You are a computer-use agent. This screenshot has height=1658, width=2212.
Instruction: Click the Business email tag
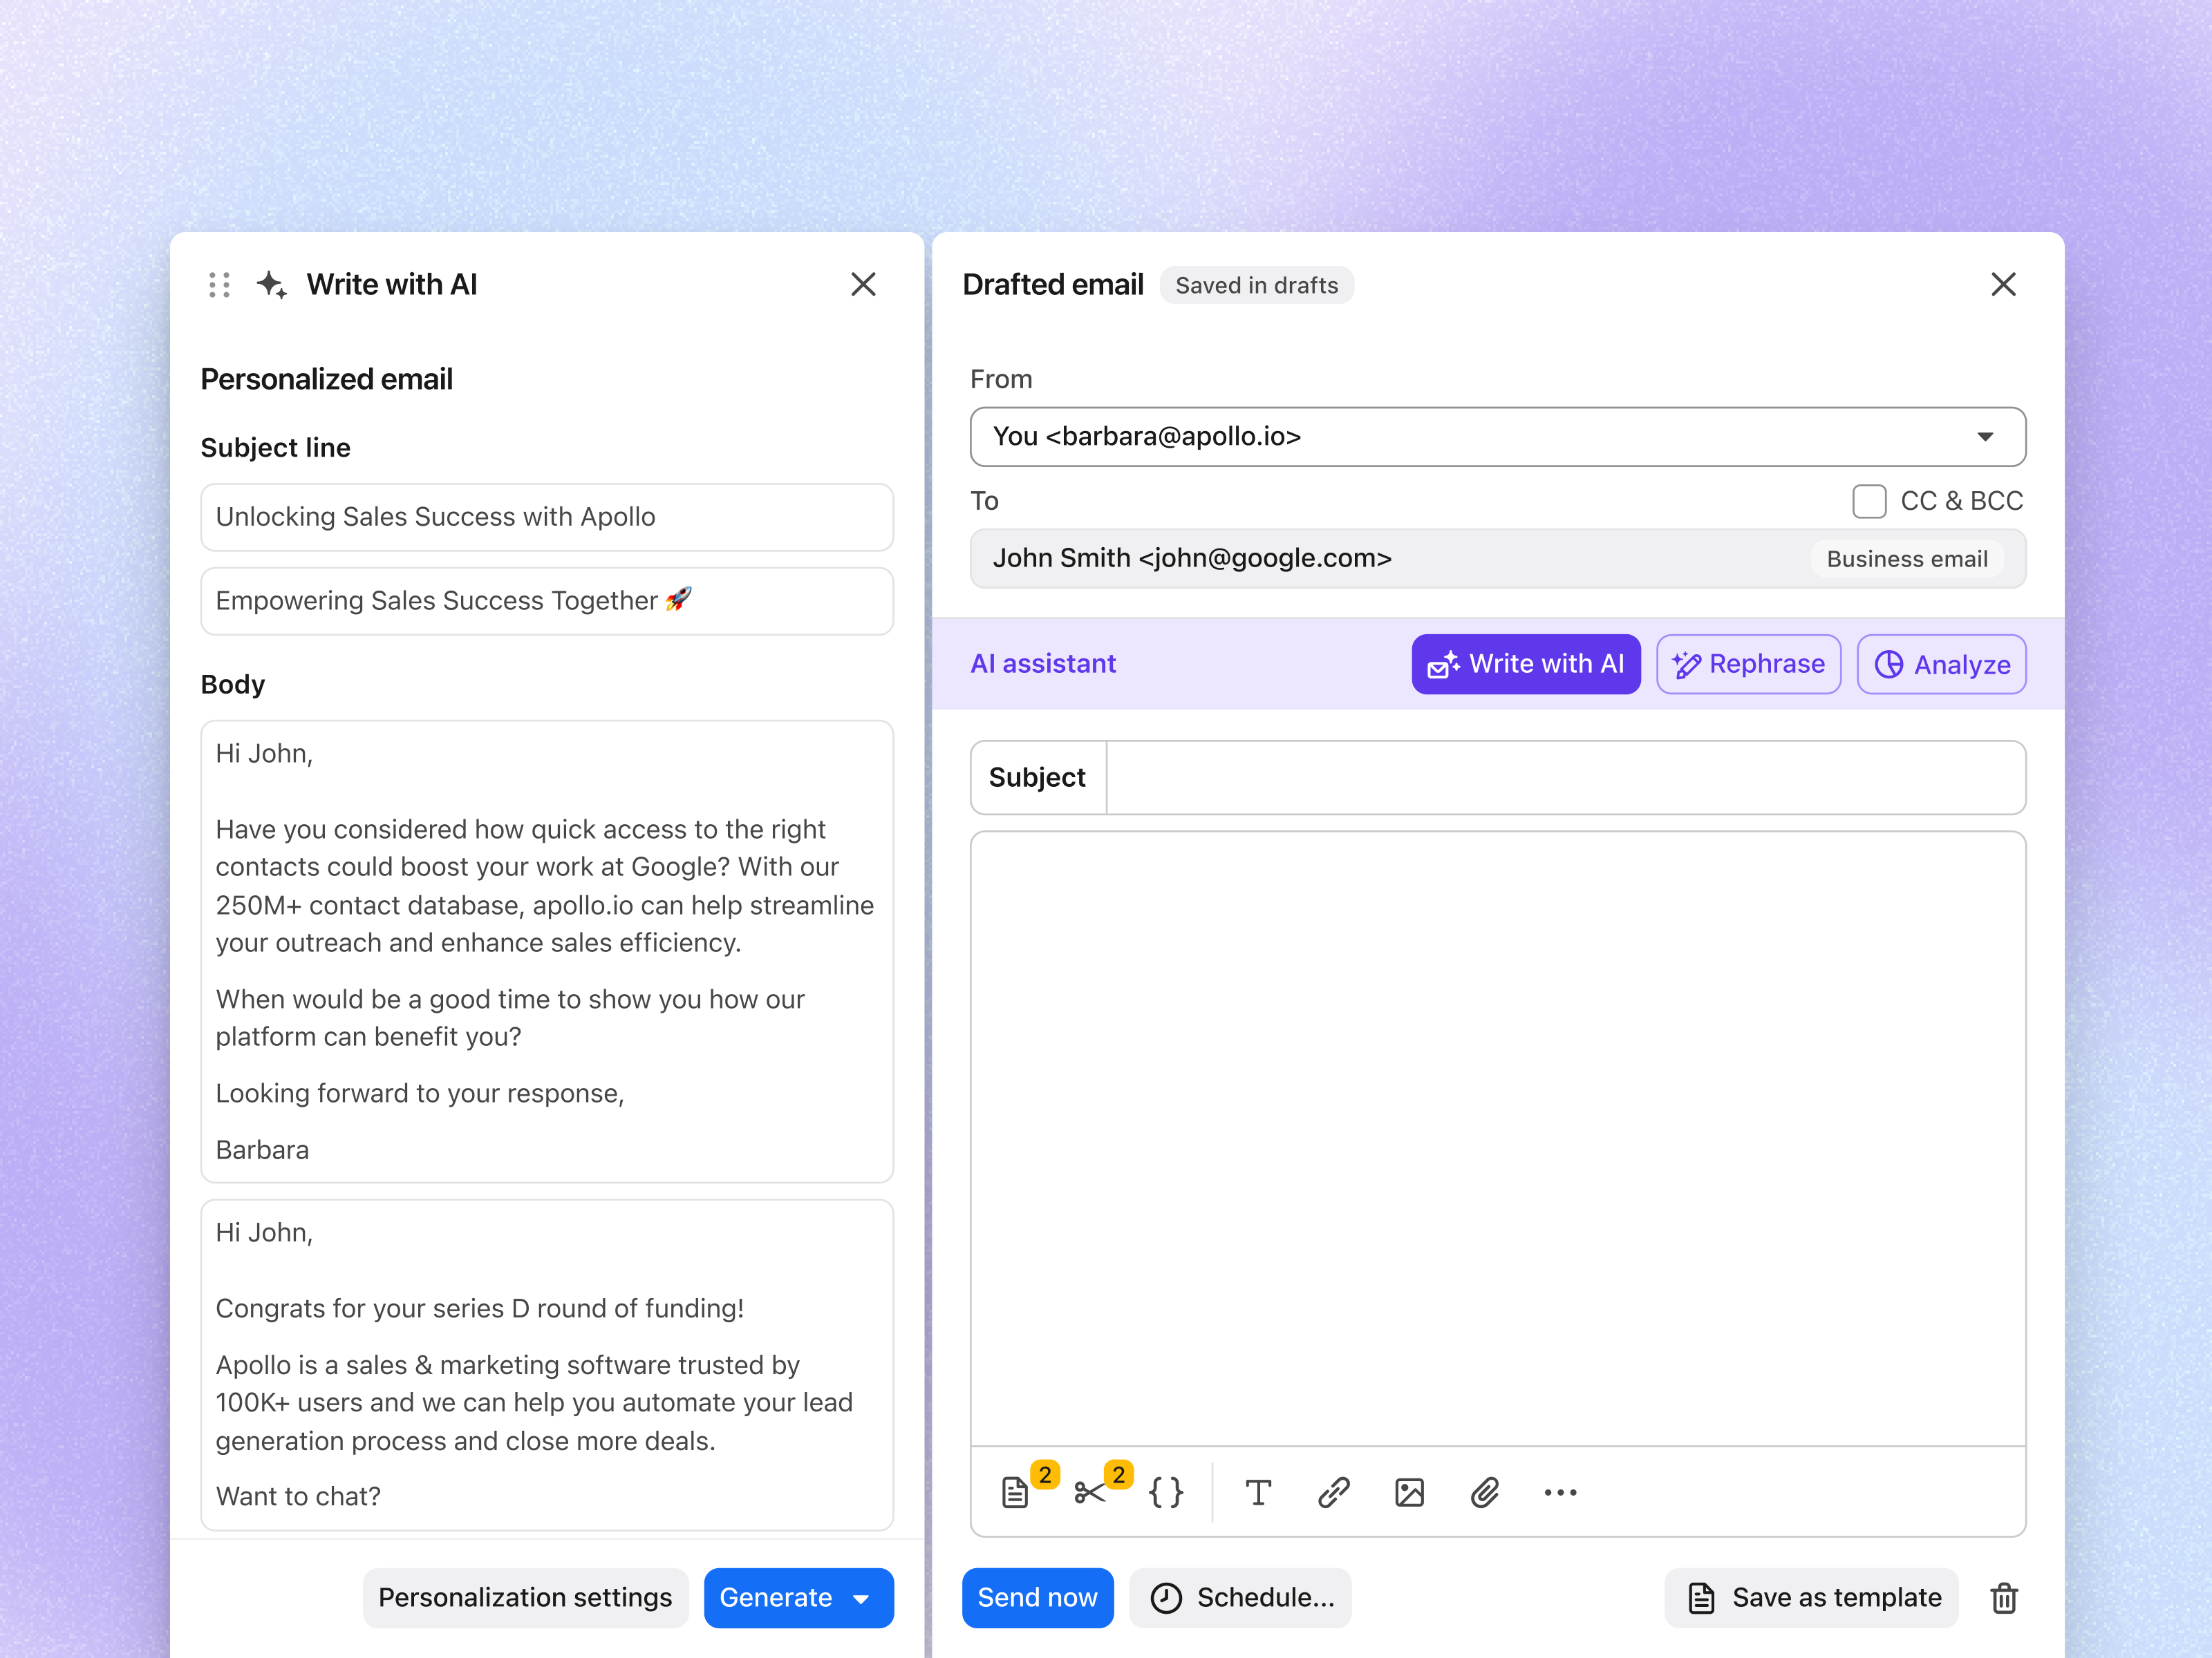(1907, 559)
